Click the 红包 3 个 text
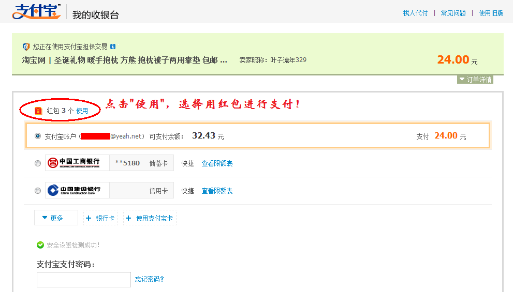 [60, 111]
